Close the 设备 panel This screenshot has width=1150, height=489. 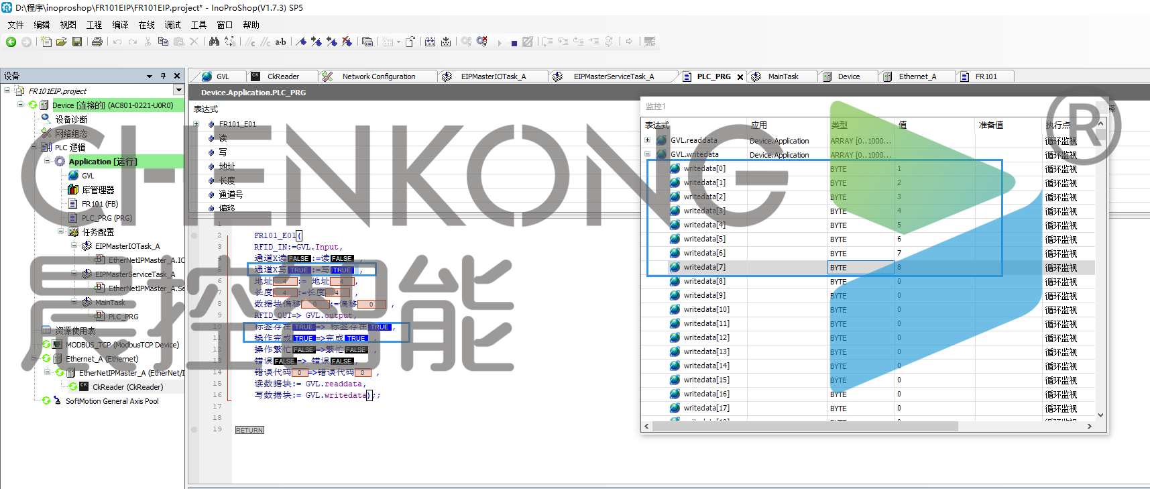coord(177,76)
